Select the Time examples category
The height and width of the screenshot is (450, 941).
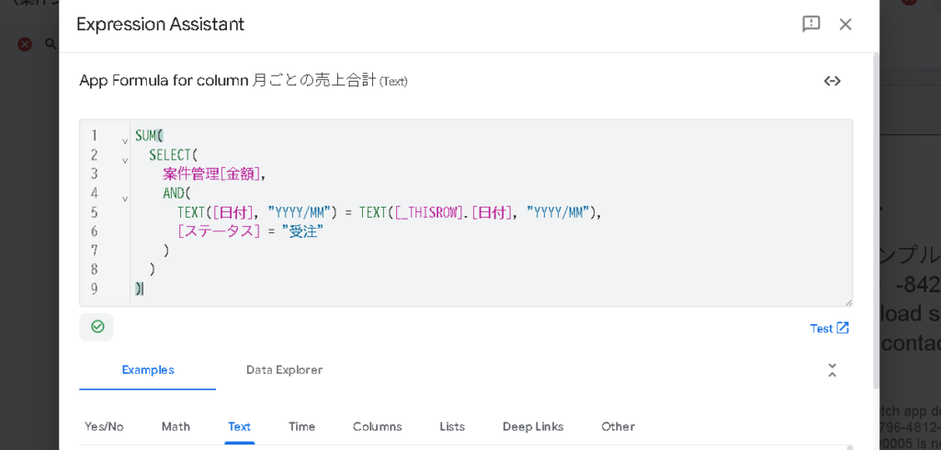301,426
